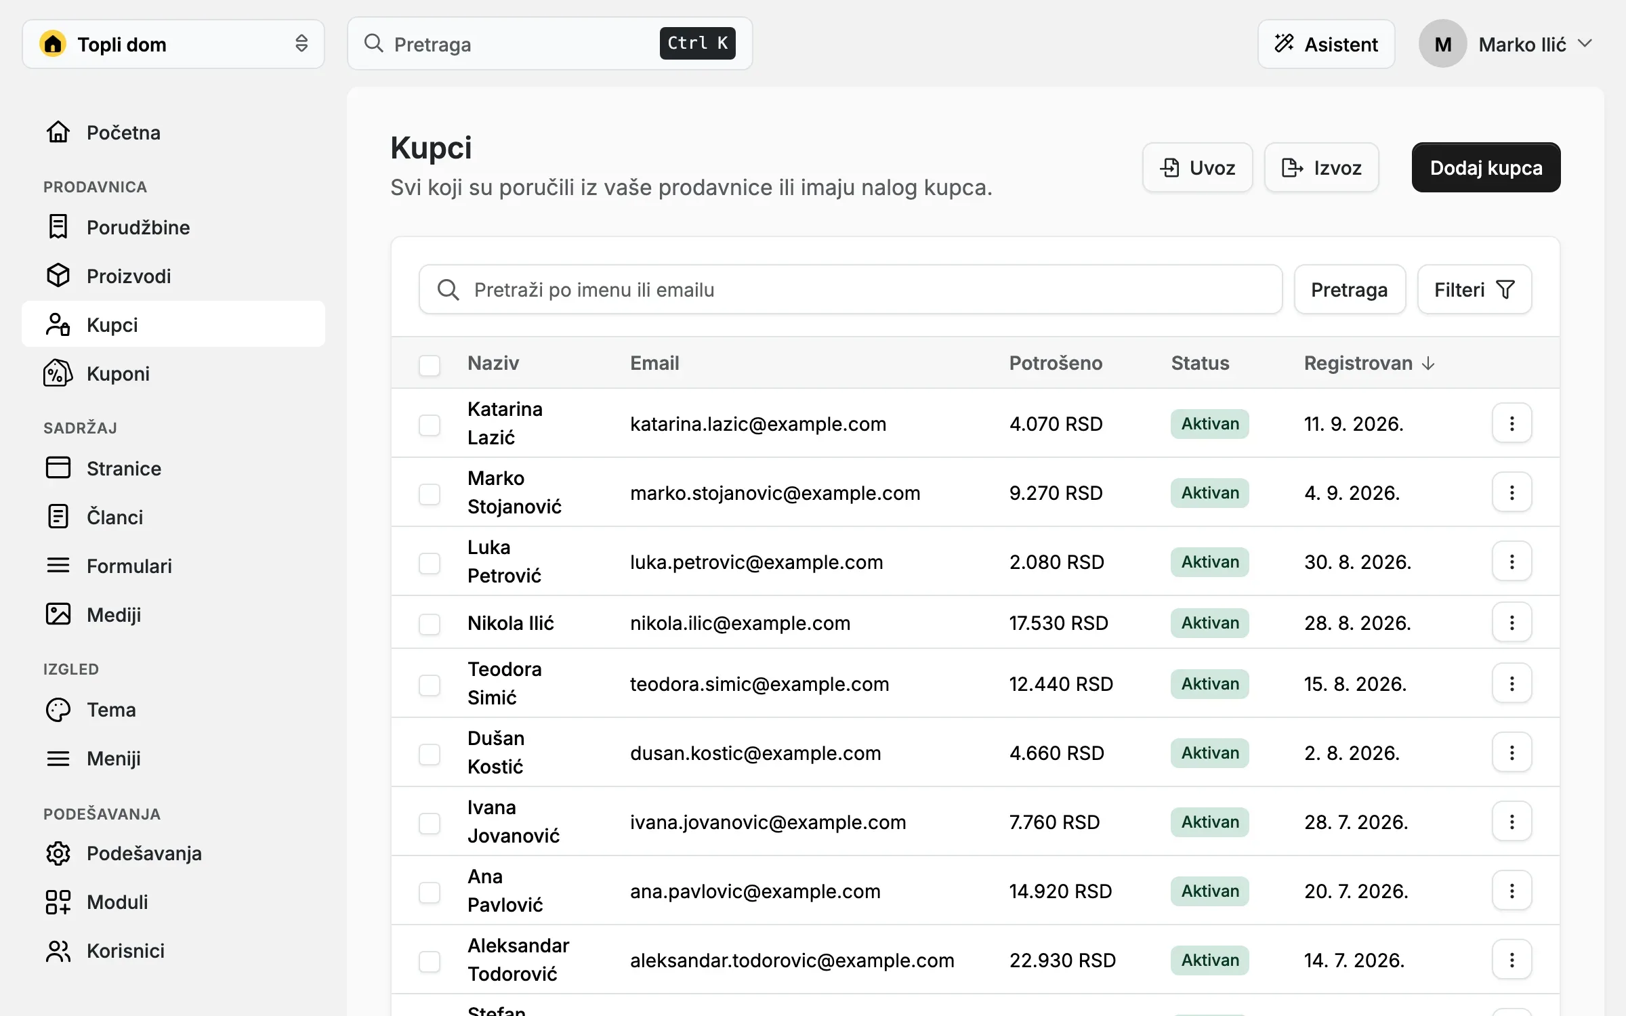
Task: Open actions menu for Ivana Jovanović
Action: (1512, 822)
